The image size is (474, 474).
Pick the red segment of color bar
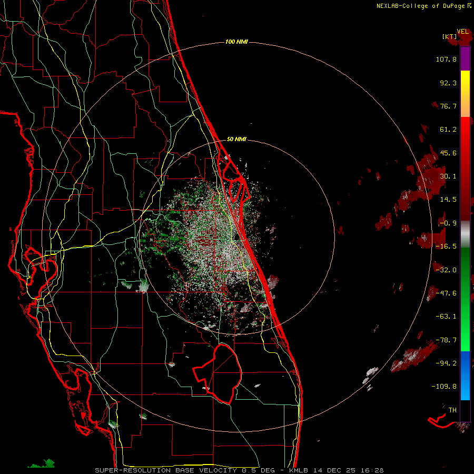click(x=465, y=169)
